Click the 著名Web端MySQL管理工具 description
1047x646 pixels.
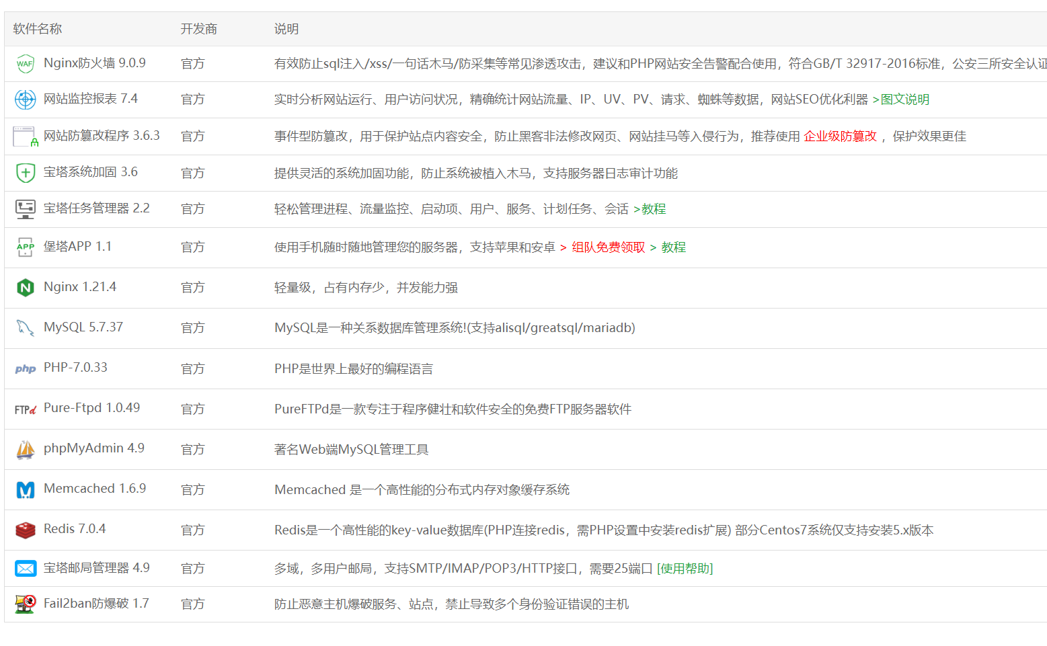(x=351, y=450)
